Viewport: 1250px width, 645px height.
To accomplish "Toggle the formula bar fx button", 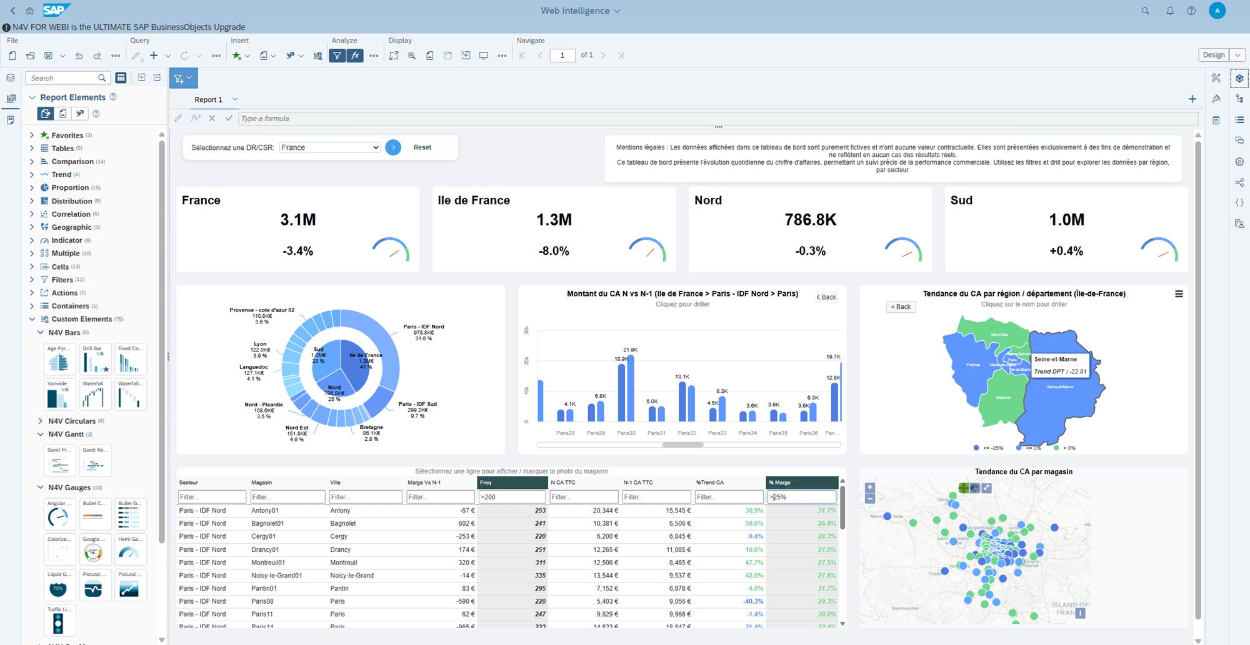I will 355,56.
